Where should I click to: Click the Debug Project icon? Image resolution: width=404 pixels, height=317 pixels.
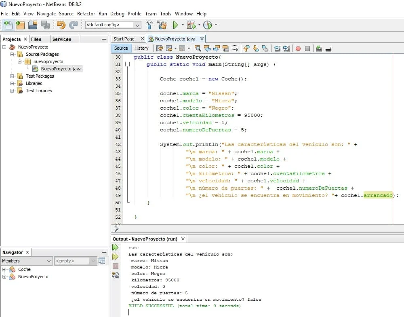(191, 25)
